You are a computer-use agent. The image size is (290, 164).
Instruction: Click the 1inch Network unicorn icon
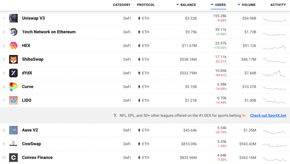(x=13, y=32)
